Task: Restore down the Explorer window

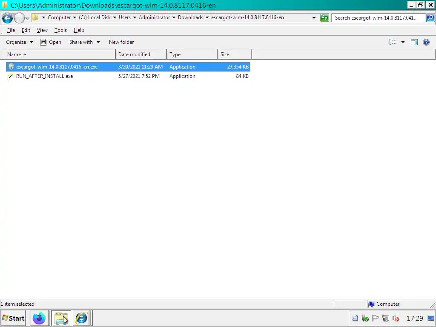Action: 420,5
